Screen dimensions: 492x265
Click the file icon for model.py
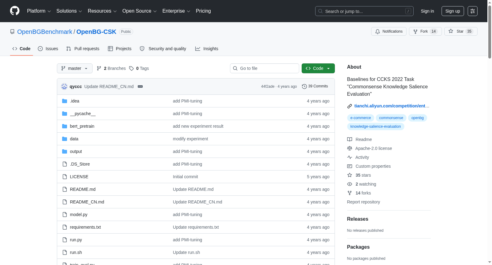[65, 215]
